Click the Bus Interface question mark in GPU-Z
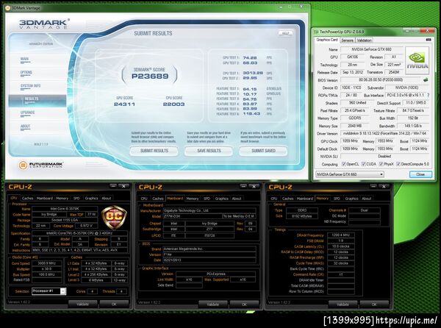 coord(428,95)
